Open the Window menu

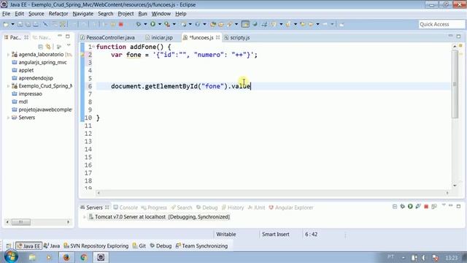click(161, 14)
